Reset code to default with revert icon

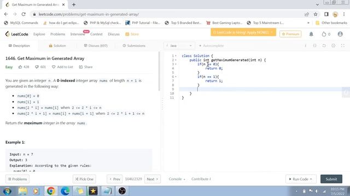324,46
